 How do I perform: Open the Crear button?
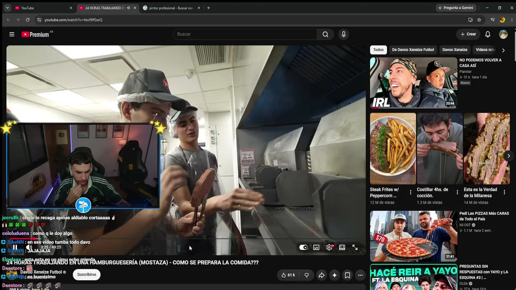[468, 34]
